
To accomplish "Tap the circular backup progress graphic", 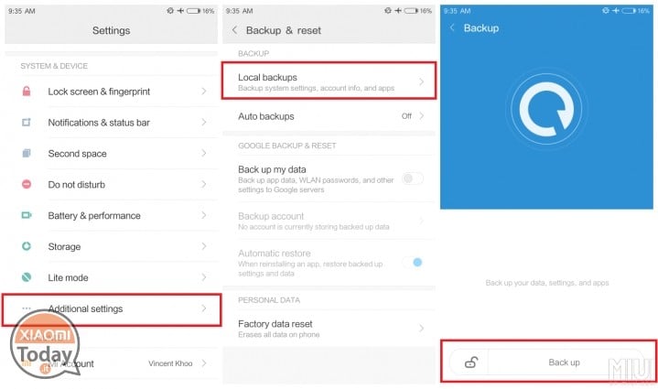I will pos(546,109).
